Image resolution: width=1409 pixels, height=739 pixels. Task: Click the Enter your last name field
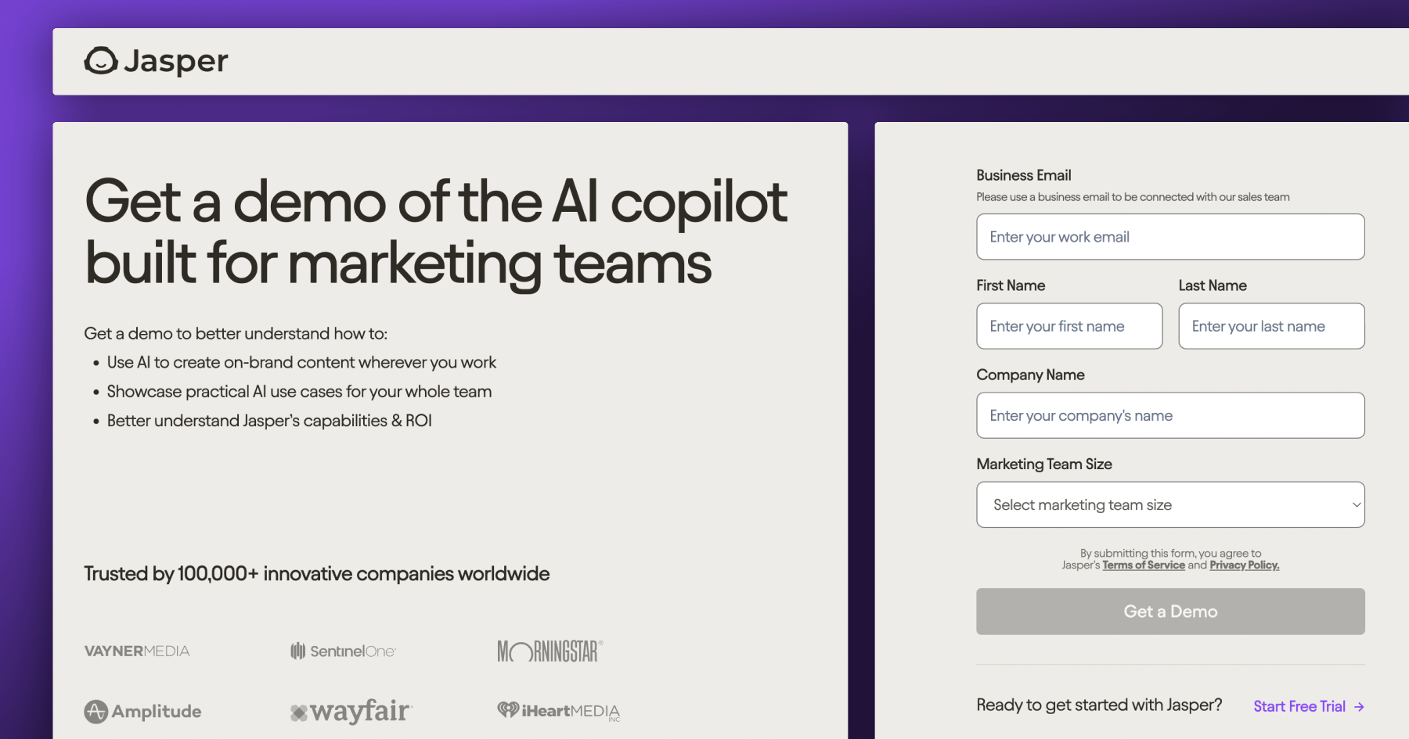point(1271,326)
